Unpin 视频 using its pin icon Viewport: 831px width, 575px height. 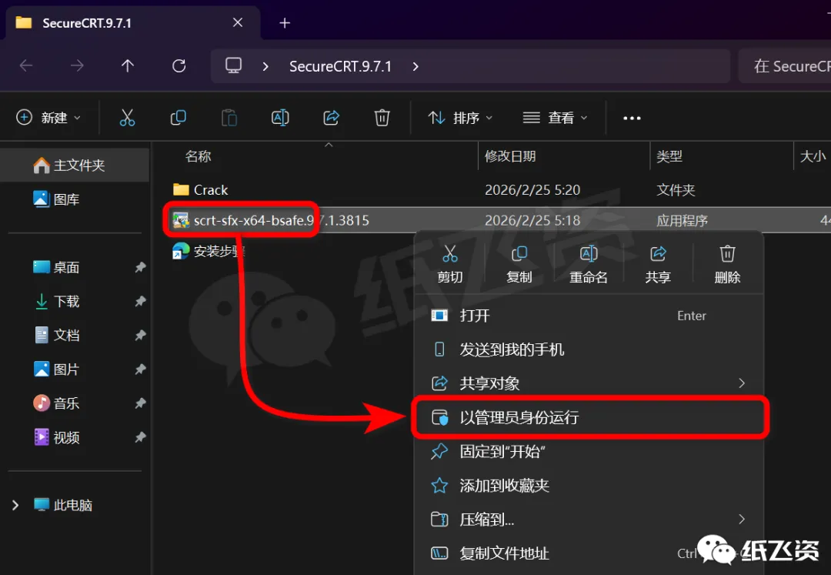[x=140, y=437]
